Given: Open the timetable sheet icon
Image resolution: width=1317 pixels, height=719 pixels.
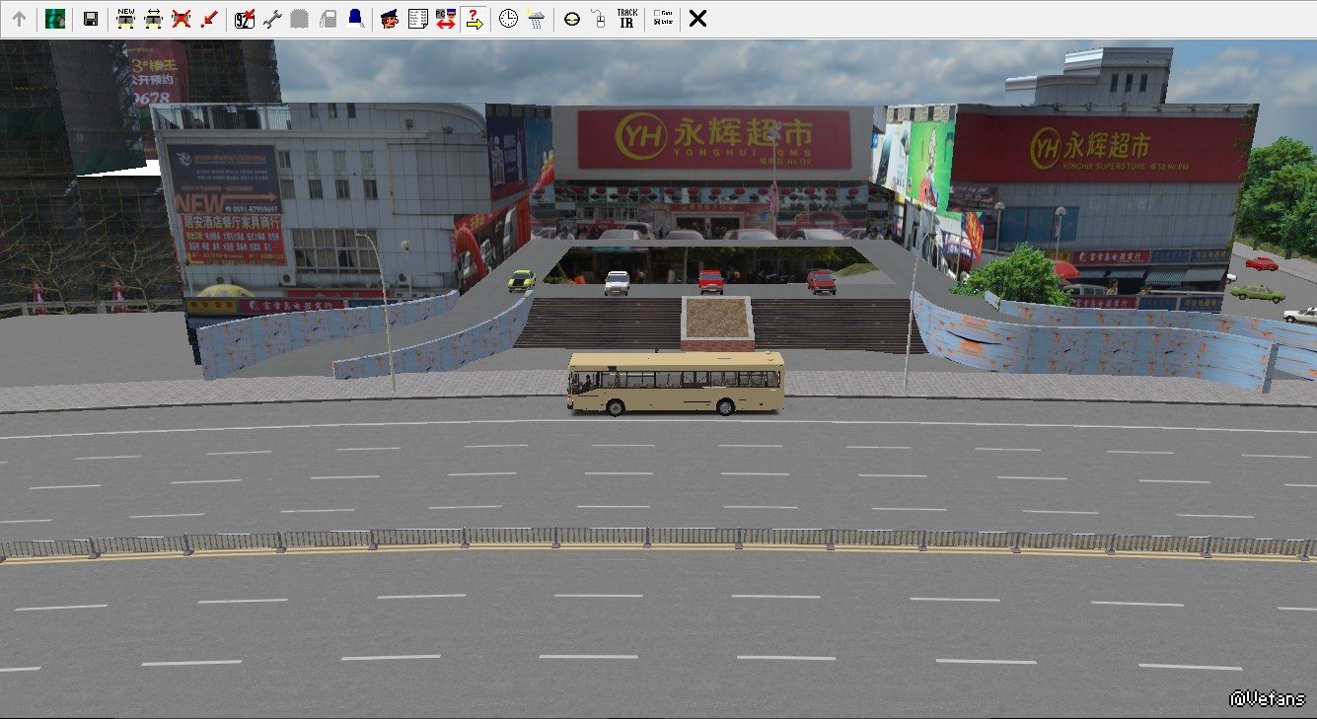Looking at the screenshot, I should pyautogui.click(x=418, y=19).
